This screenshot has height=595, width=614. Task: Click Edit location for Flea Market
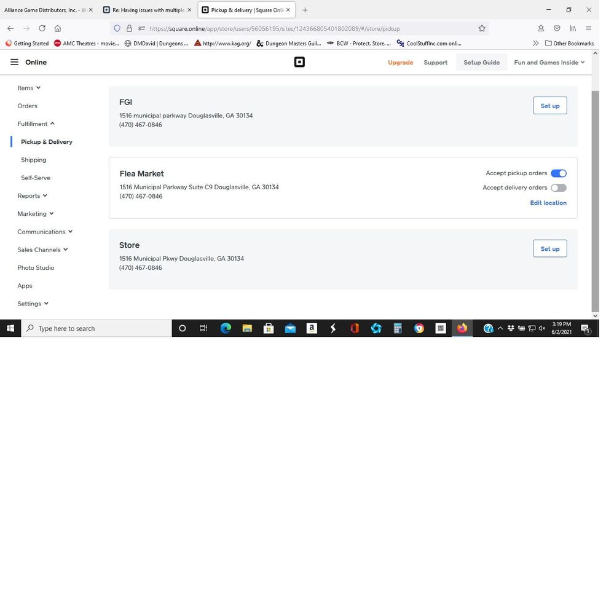pos(548,203)
